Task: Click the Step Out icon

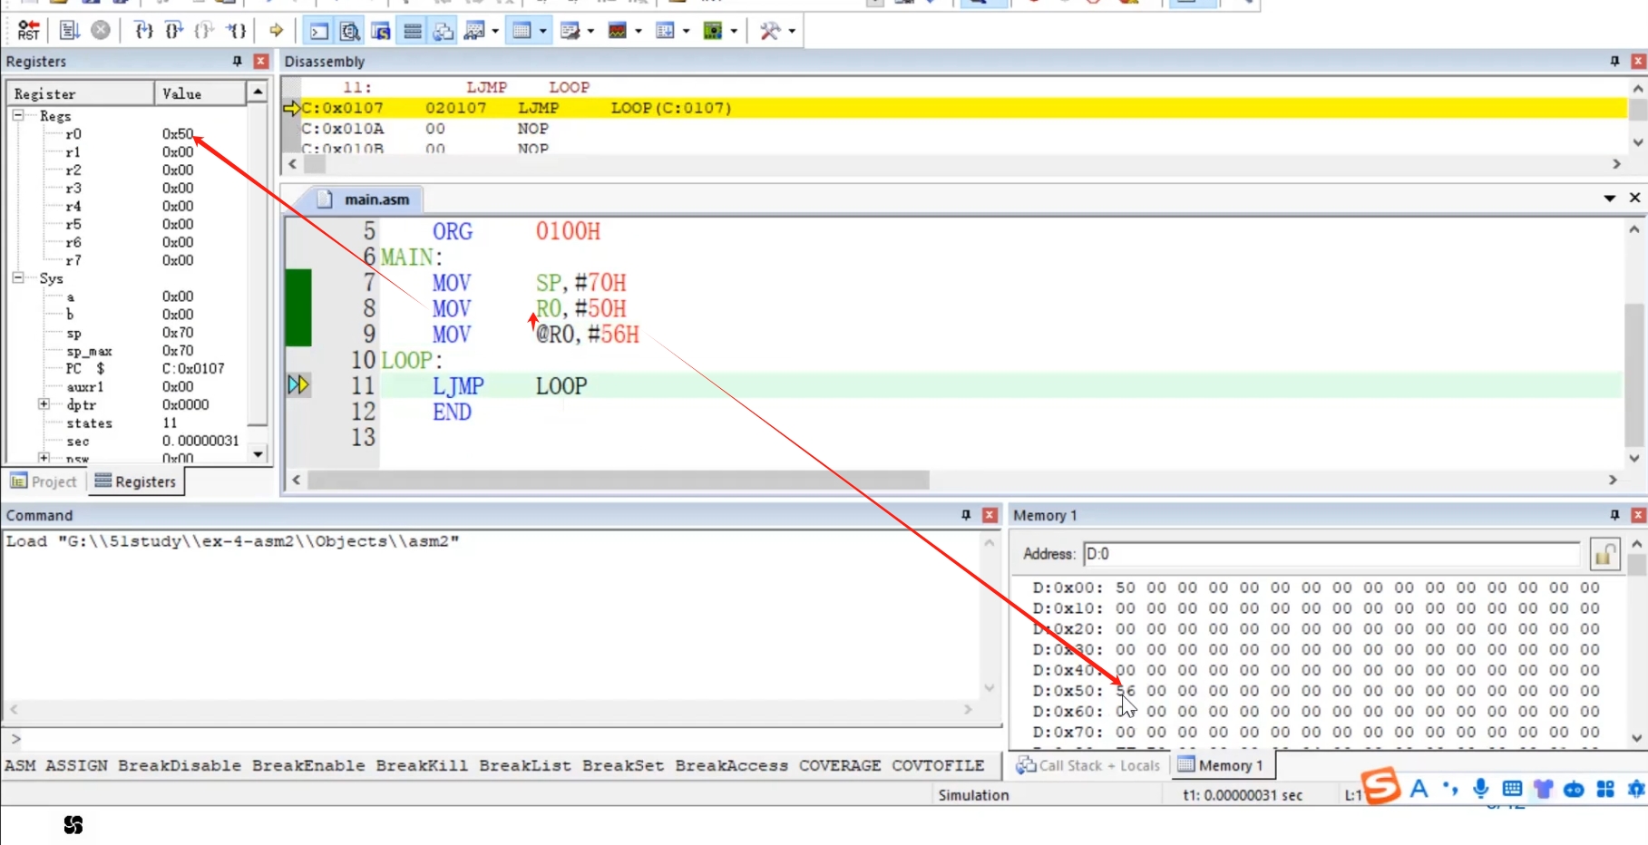Action: 205,31
